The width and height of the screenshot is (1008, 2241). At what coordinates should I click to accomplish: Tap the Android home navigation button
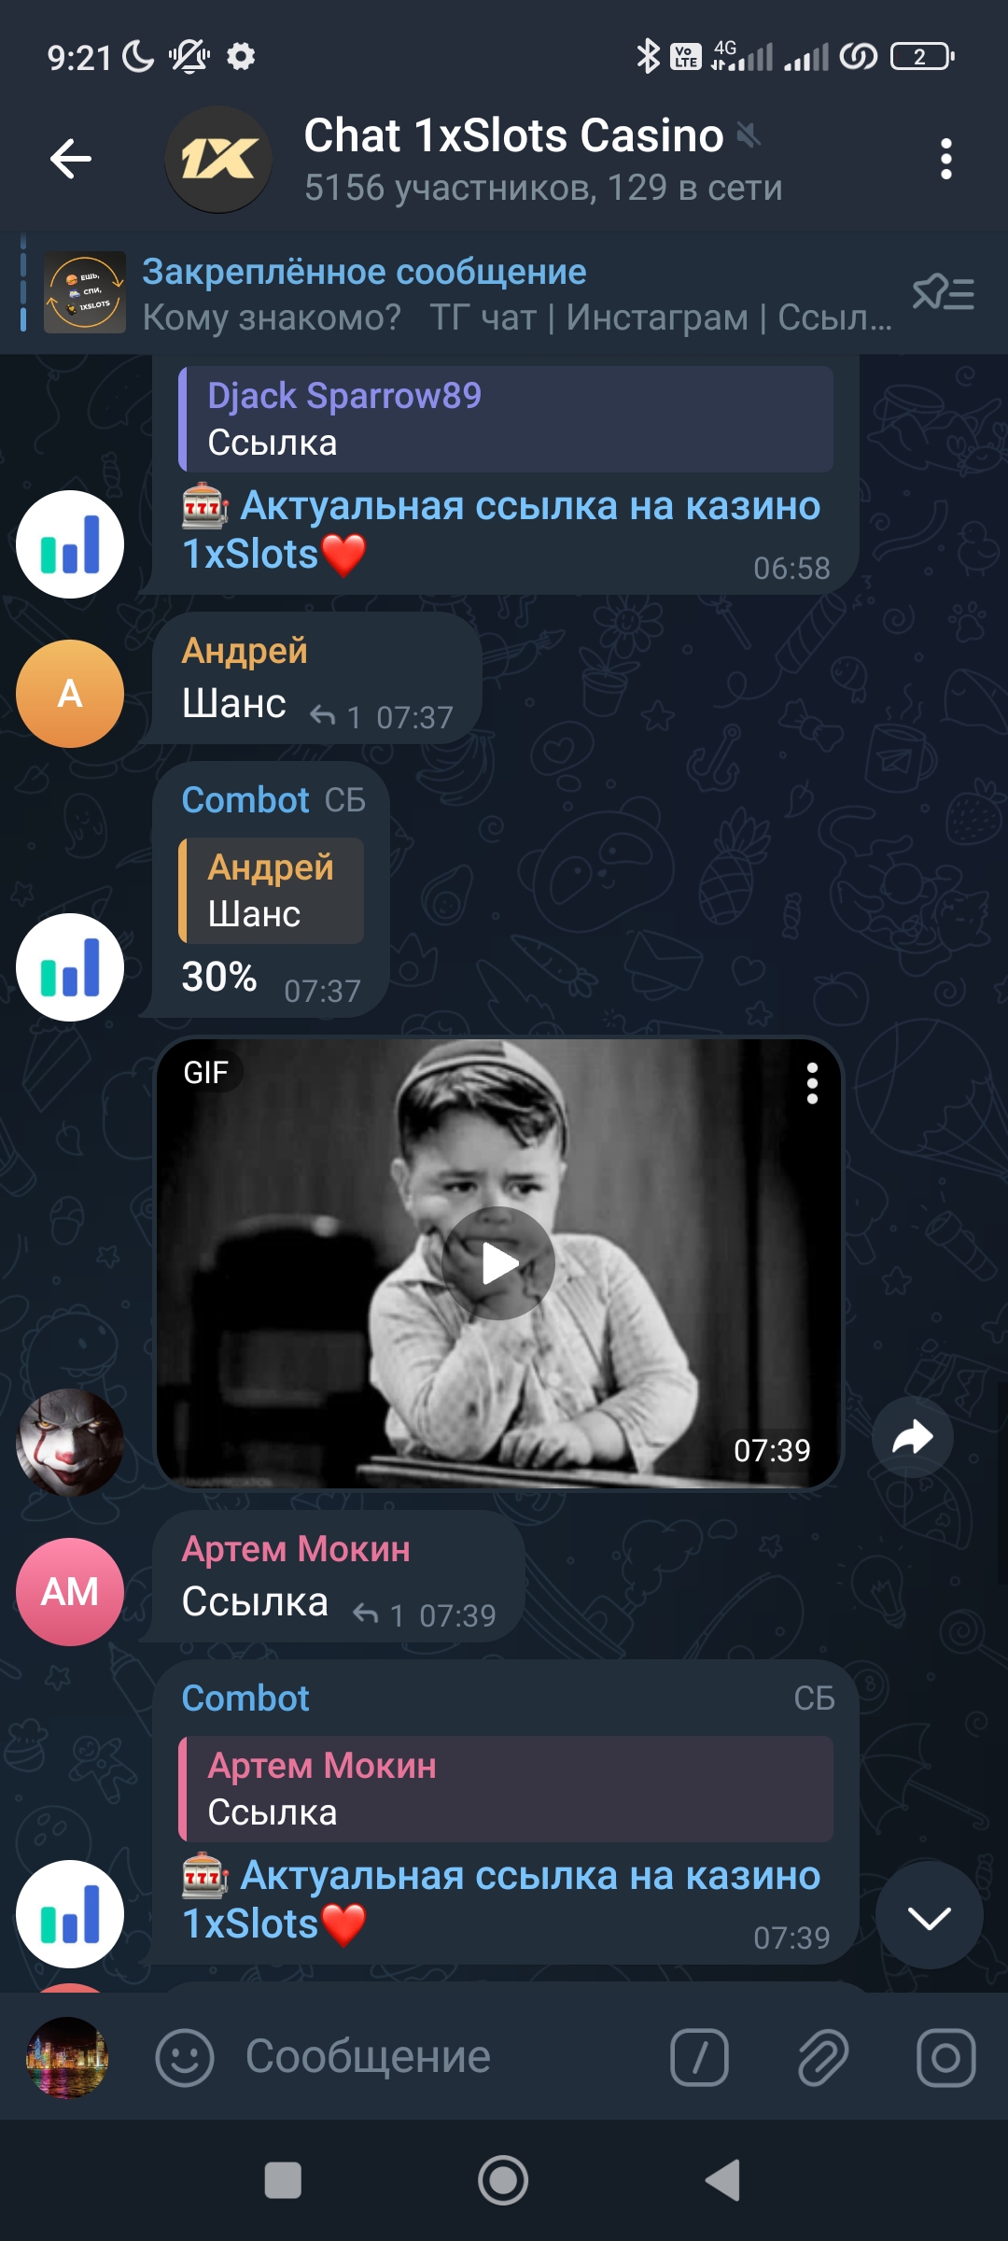coord(503,2181)
